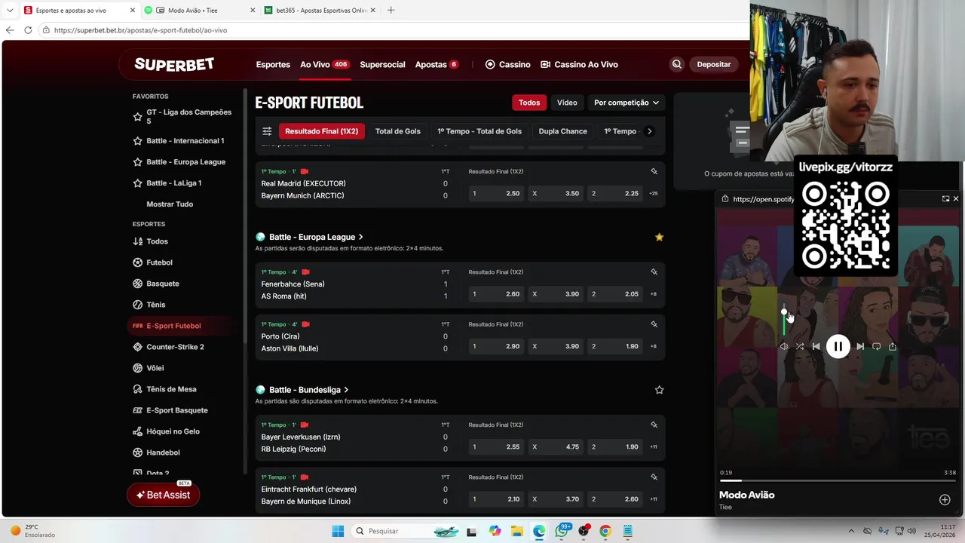Open the Cassino Ao Vivo menu item

click(x=579, y=65)
